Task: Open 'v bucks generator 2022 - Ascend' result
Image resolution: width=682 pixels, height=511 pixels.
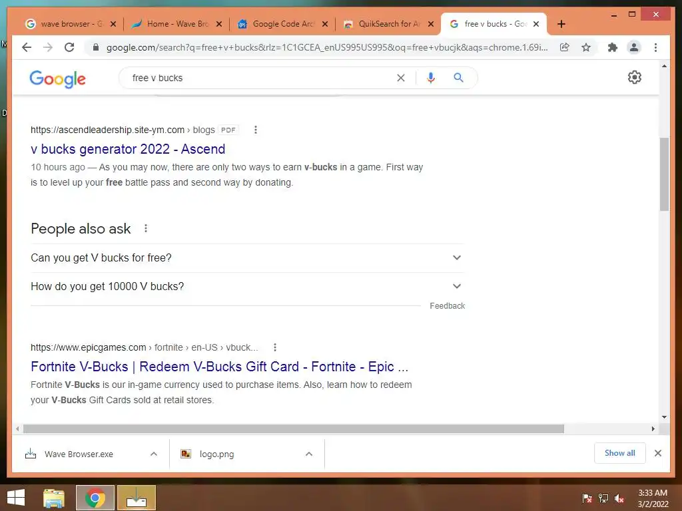Action: pyautogui.click(x=128, y=148)
